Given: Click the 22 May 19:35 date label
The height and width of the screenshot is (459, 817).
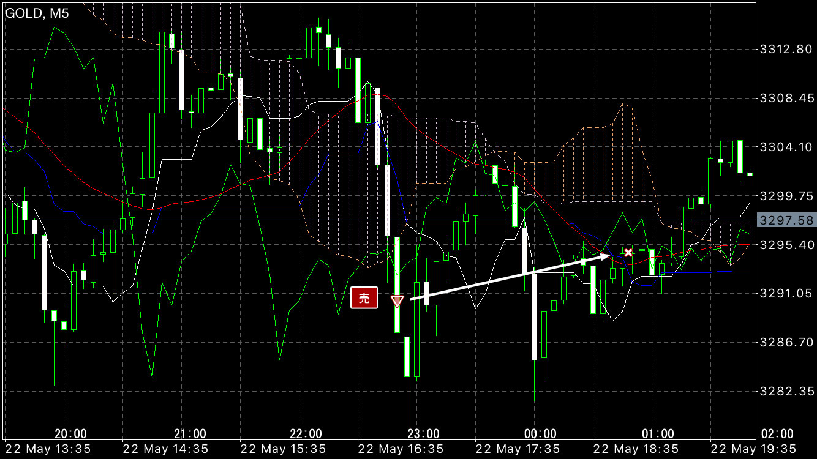Looking at the screenshot, I should tap(754, 449).
